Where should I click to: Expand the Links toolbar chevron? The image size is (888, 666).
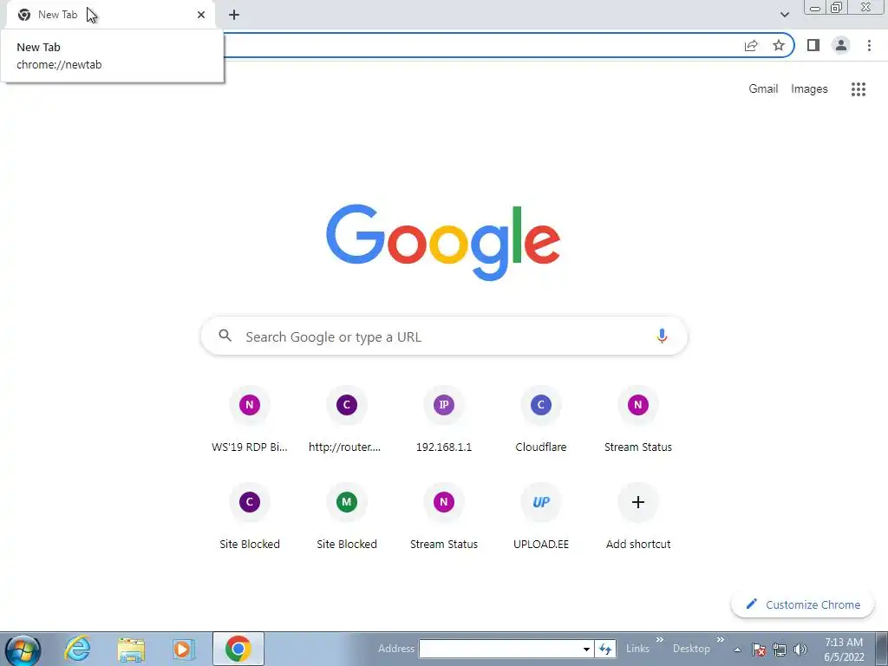660,640
